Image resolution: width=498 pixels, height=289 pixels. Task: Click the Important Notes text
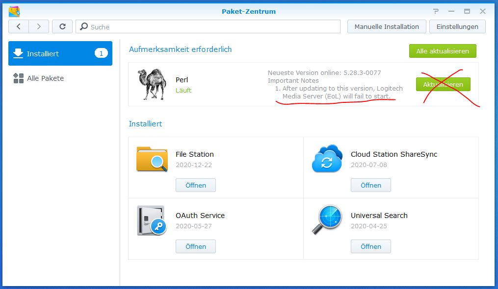293,81
